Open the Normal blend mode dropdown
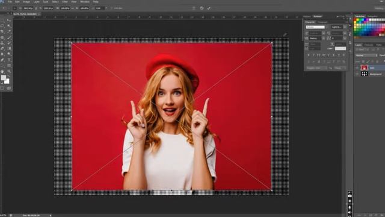This screenshot has height=217, width=385. pos(366,55)
